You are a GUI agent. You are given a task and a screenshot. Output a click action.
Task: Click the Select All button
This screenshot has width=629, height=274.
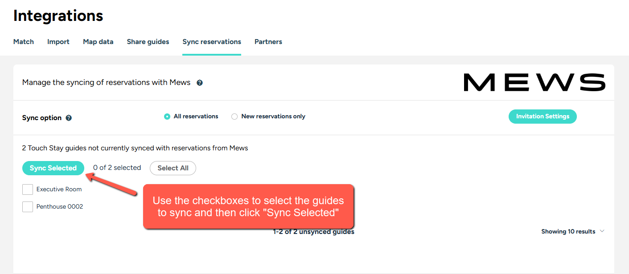pyautogui.click(x=173, y=168)
